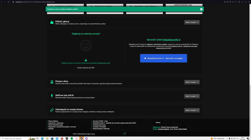Screen dimensions: 251x140
Task: Expand the 'Postaw skiny' section
Action: coord(192,82)
